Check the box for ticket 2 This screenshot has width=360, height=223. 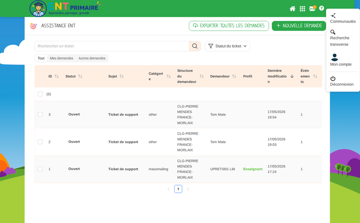pos(40,142)
